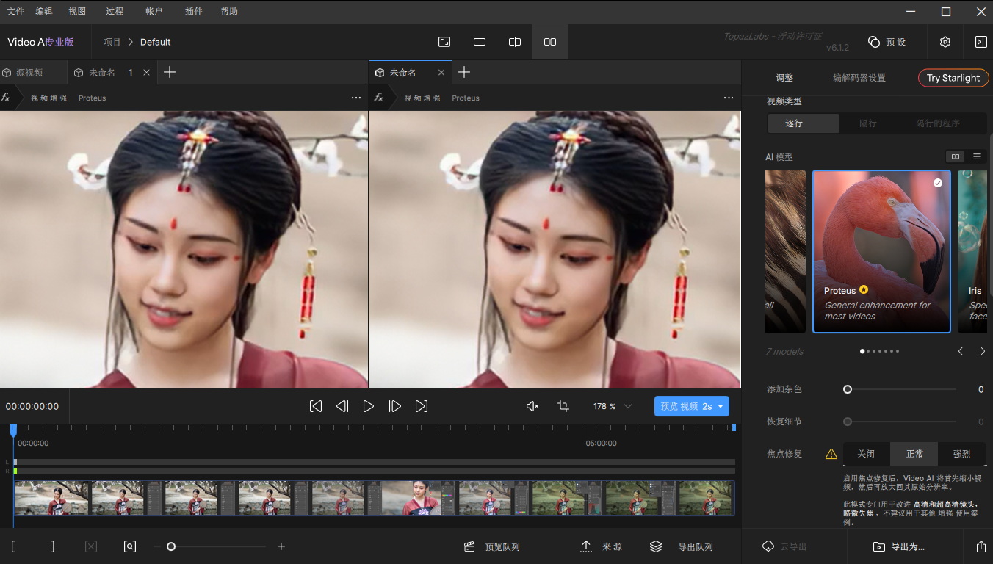Open the 编辑 menu
Viewport: 993px width, 564px height.
coord(44,12)
